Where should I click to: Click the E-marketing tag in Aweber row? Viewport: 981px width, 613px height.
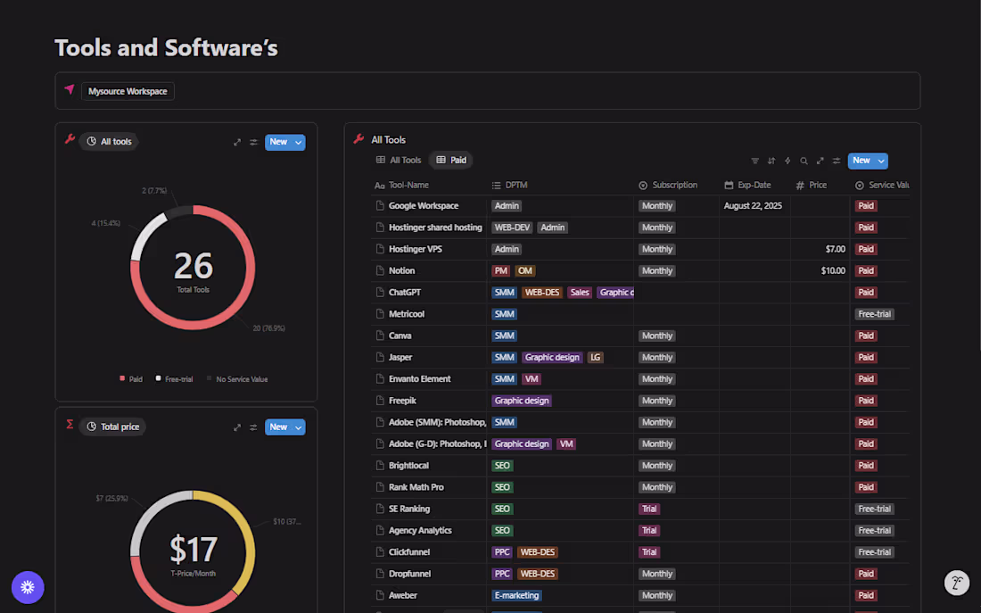click(516, 595)
